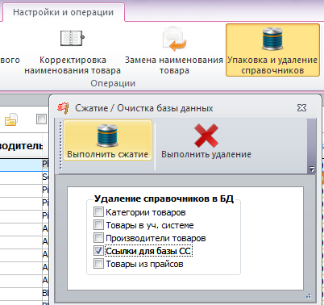This screenshot has height=305, width=324.
Task: Toggle the checkbox in the background toolbar
Action: coord(41,119)
